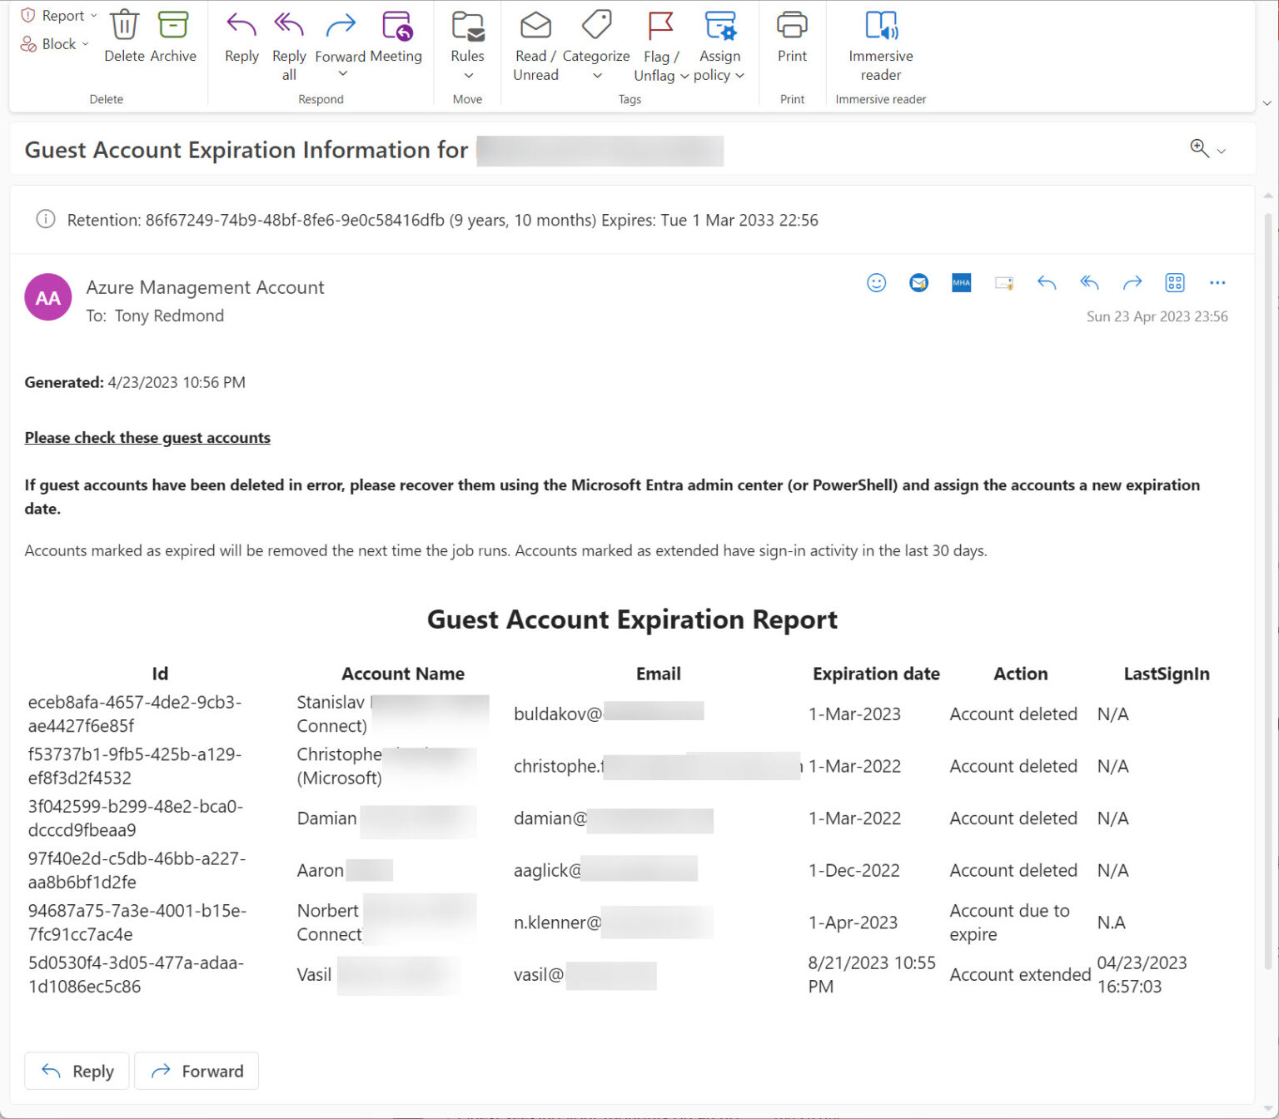Expand the Report dropdown
This screenshot has width=1279, height=1119.
pos(94,15)
